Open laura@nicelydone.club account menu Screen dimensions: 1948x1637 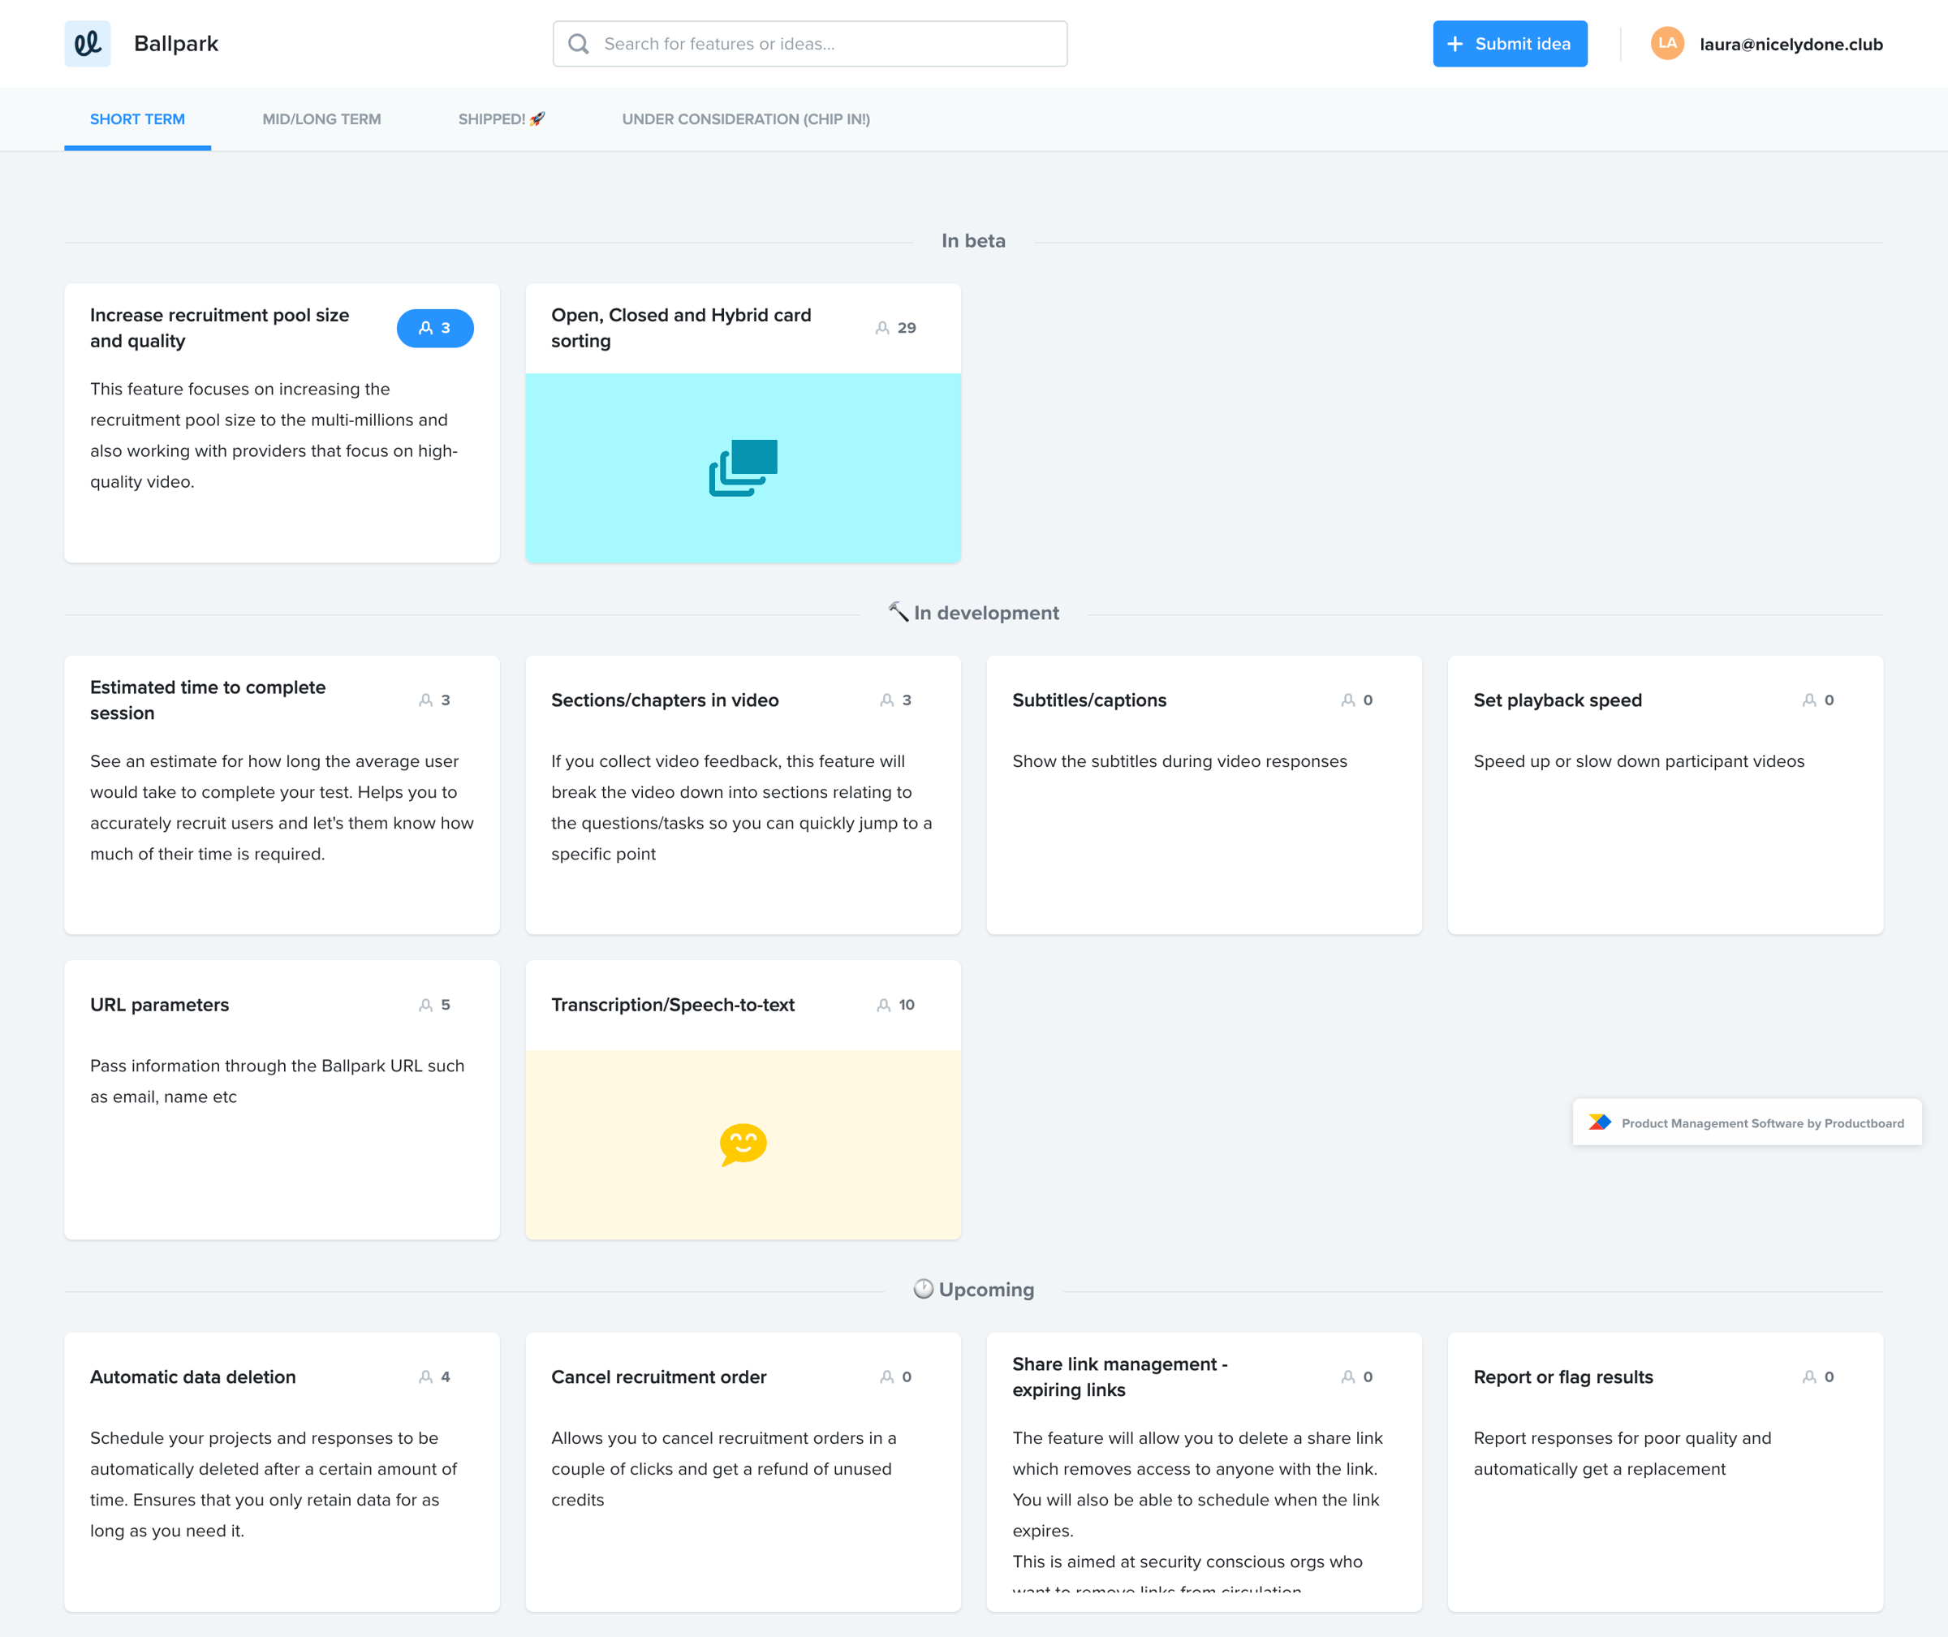(x=1791, y=45)
